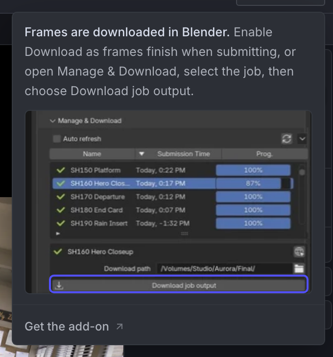Click the job list resize grip dots

(x=184, y=233)
